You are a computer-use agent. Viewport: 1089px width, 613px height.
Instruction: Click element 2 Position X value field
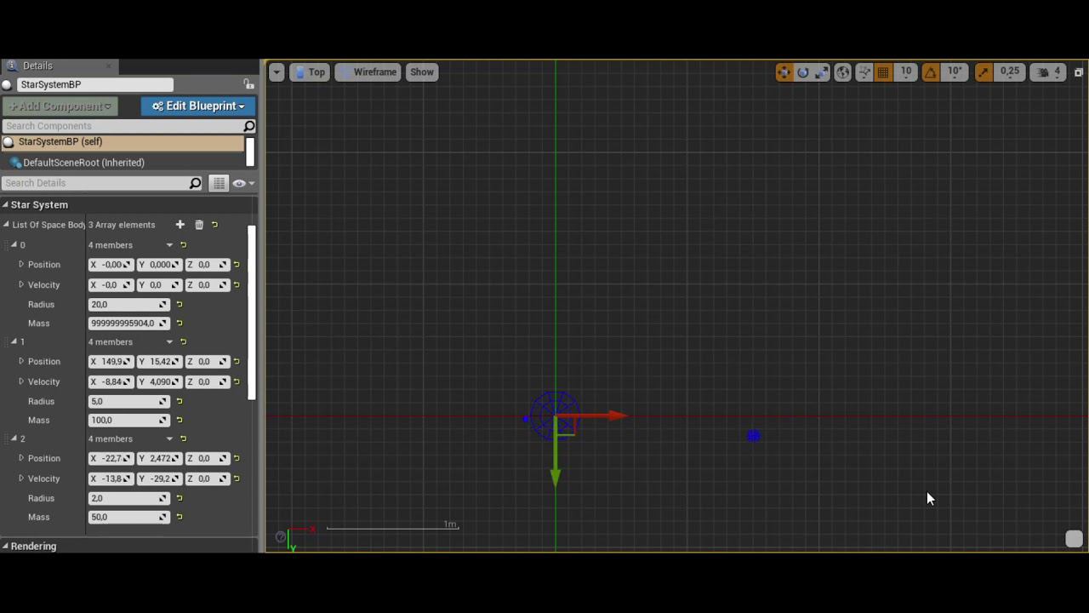(x=111, y=459)
